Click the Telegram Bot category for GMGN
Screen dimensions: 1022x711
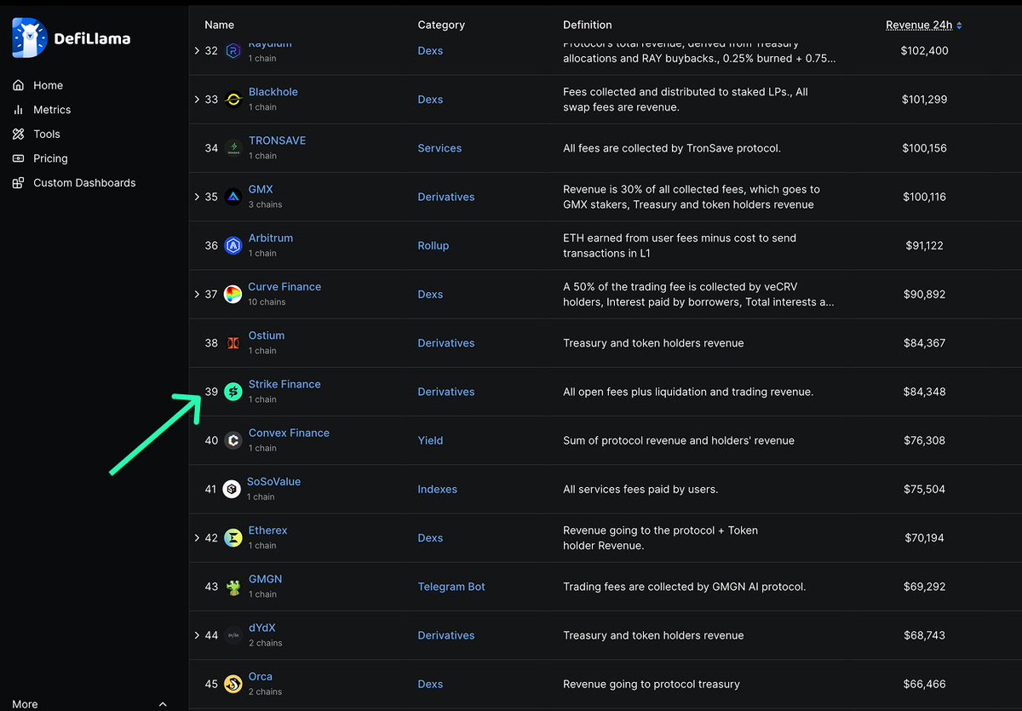[451, 587]
